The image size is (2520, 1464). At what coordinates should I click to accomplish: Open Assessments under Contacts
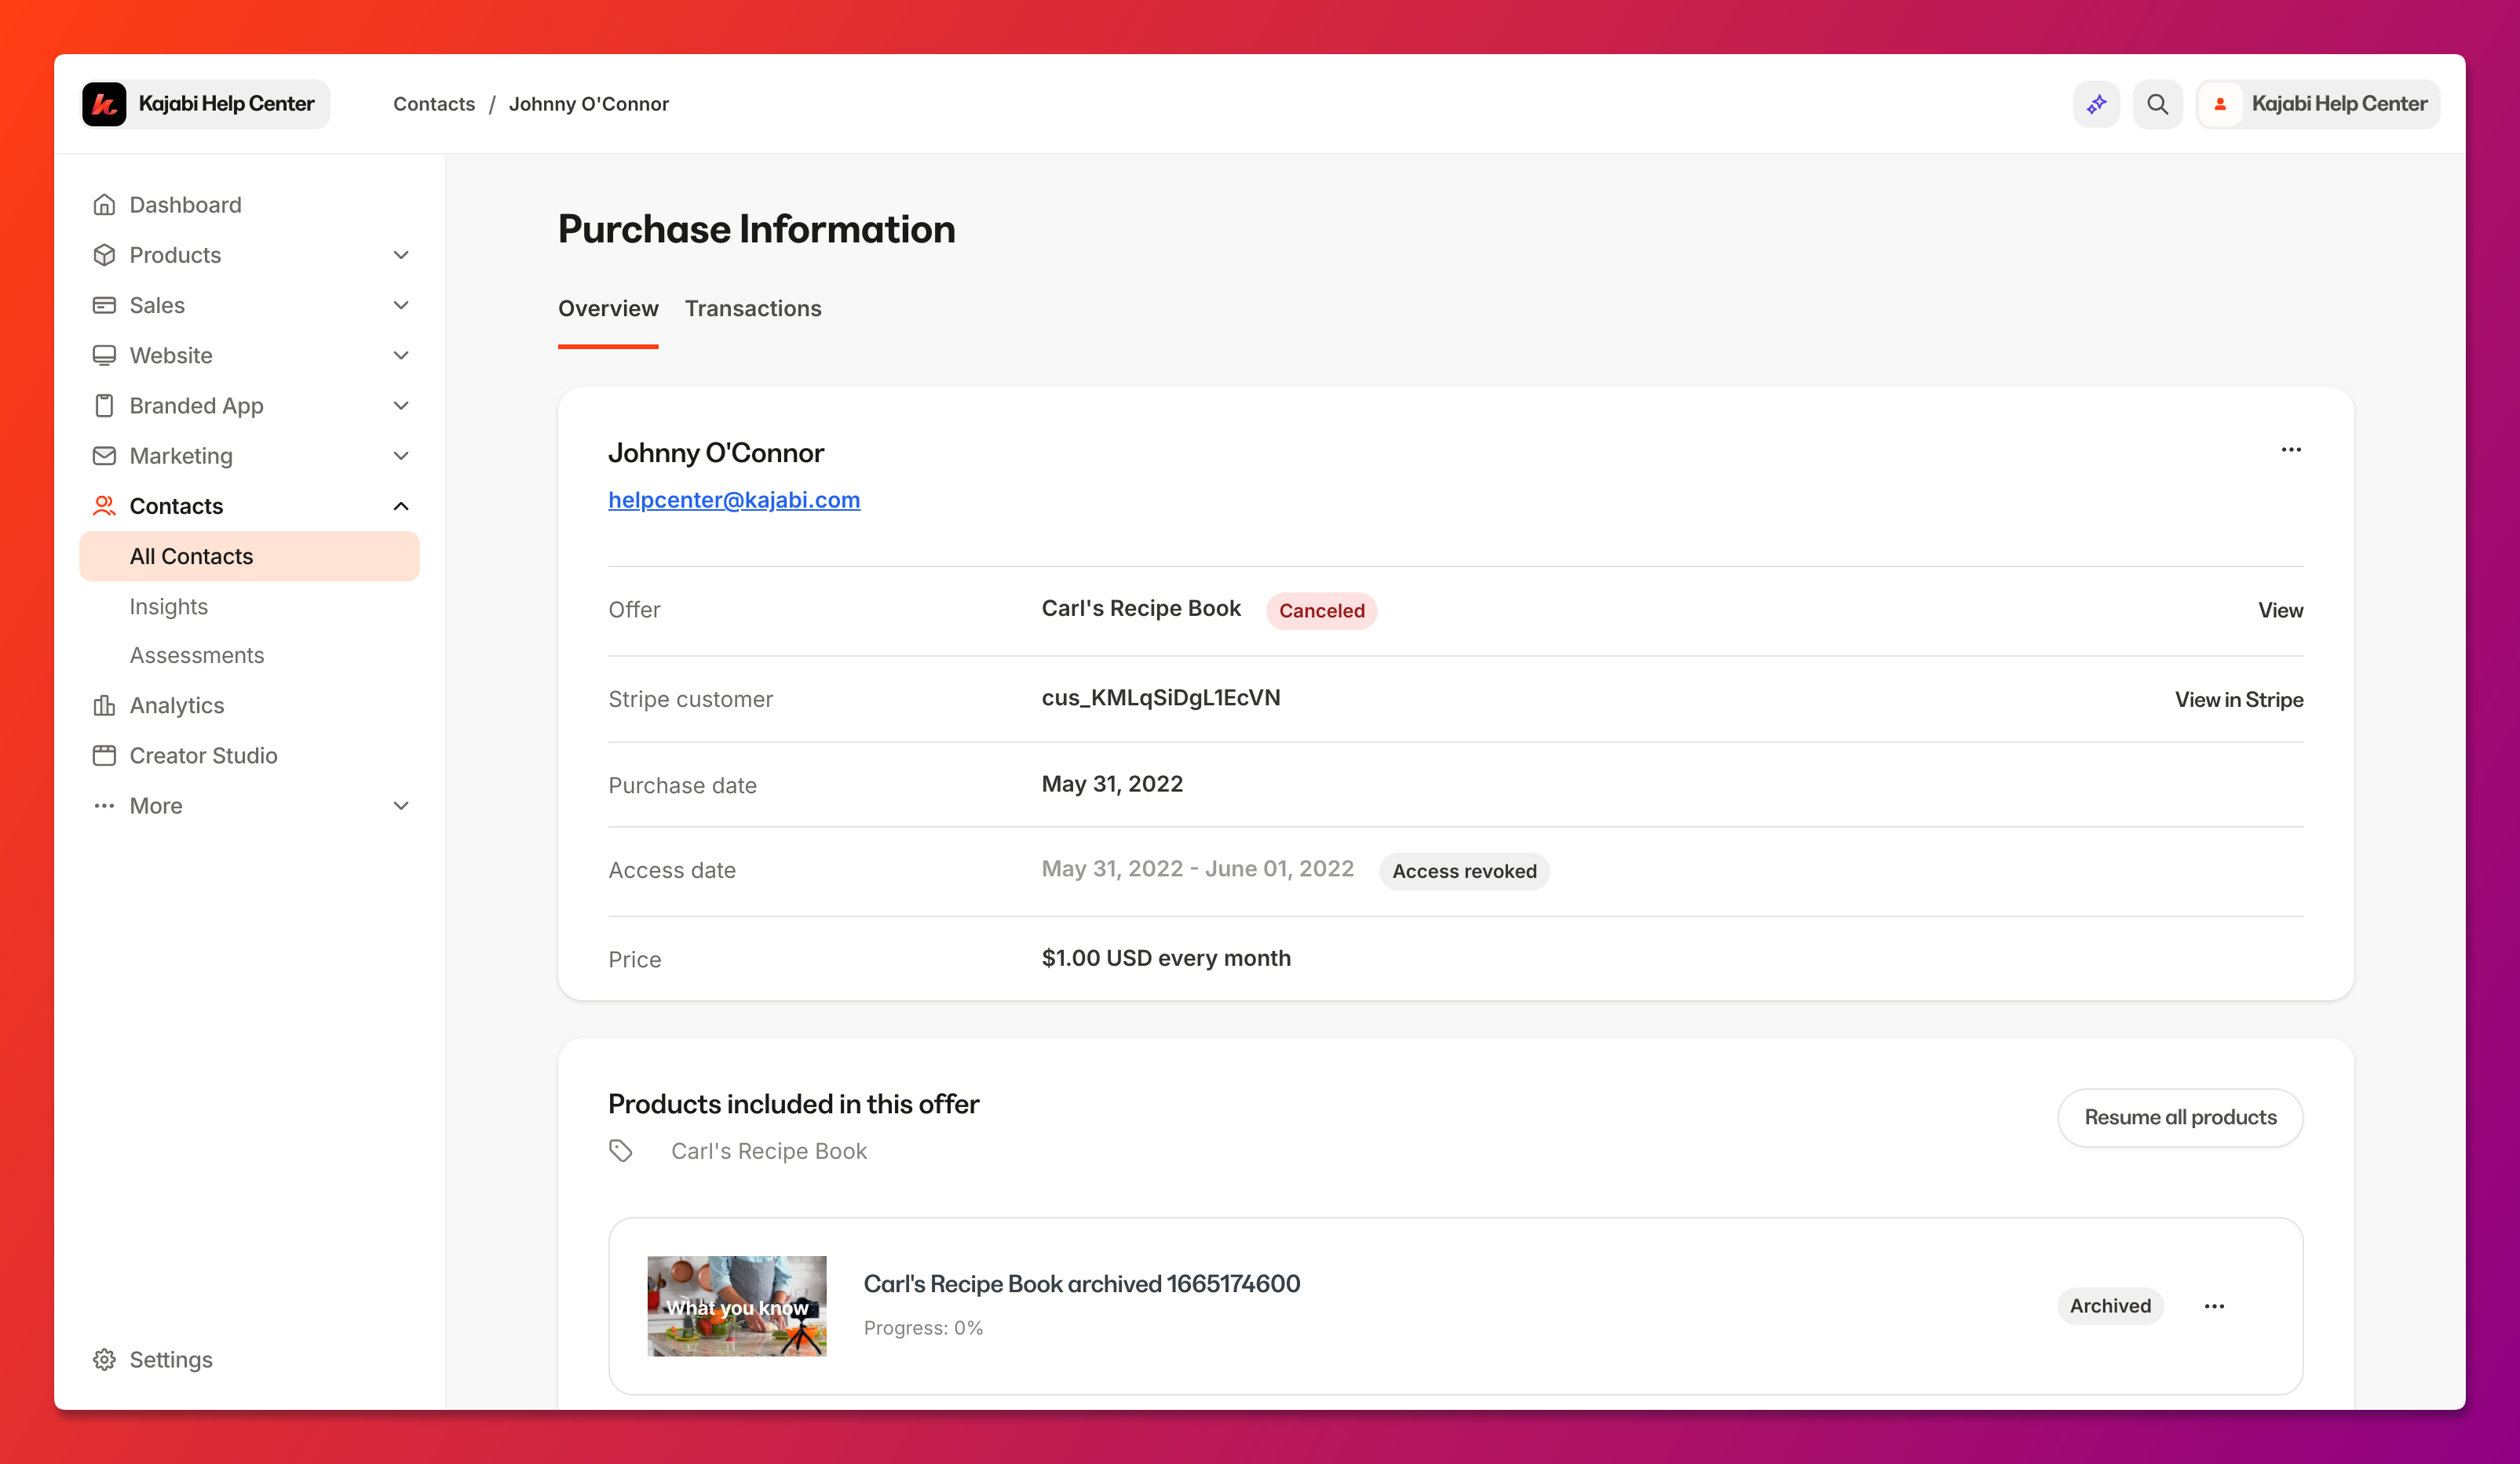[197, 656]
